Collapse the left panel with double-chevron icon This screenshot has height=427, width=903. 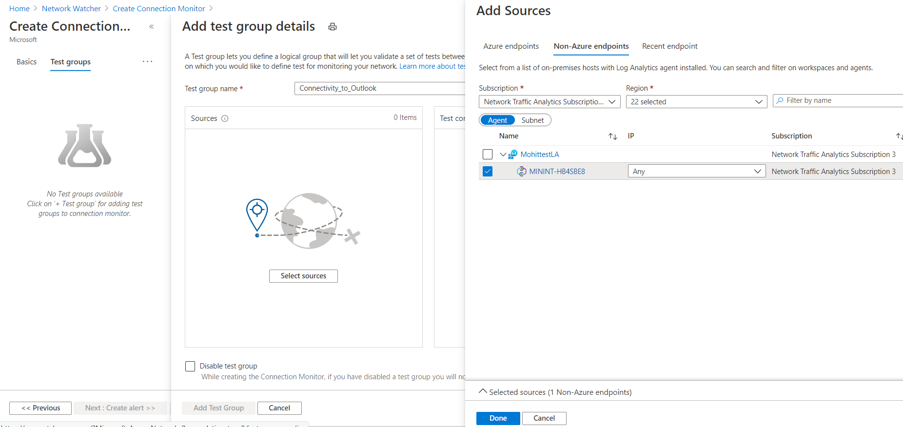(x=152, y=27)
